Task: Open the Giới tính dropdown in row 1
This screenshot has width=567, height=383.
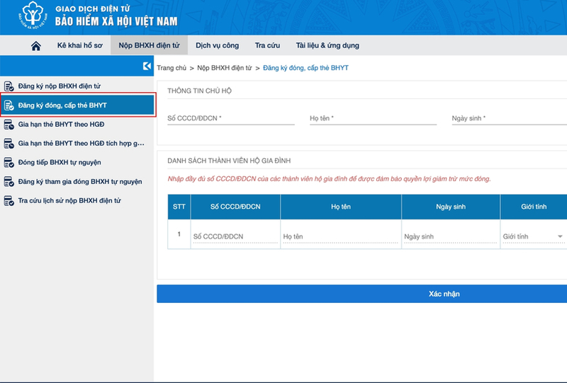Action: click(x=533, y=236)
